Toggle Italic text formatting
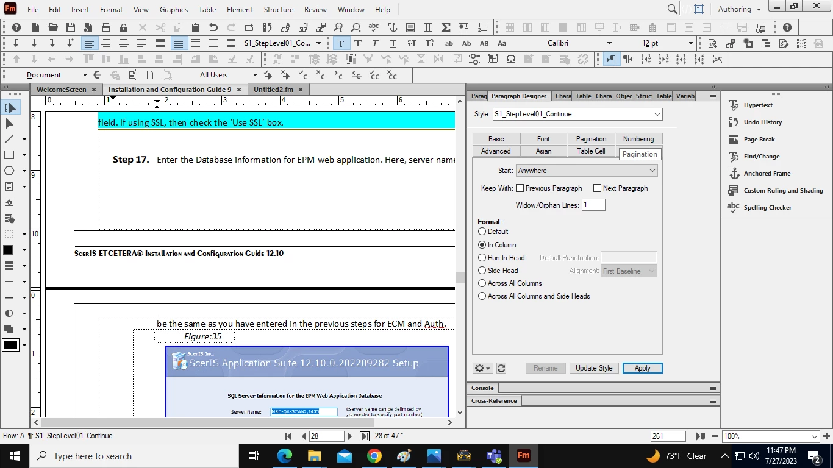Screen dimensions: 833x468 coord(375,43)
